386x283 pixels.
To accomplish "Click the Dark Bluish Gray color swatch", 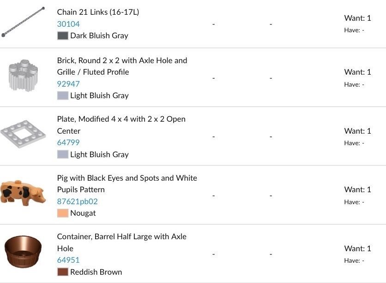I will click(x=63, y=36).
